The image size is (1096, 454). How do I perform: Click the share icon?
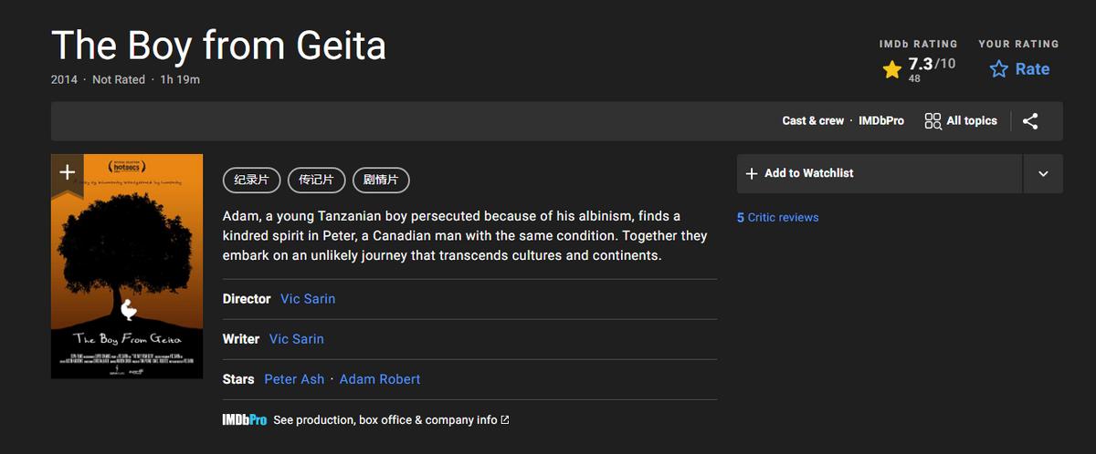(x=1030, y=121)
